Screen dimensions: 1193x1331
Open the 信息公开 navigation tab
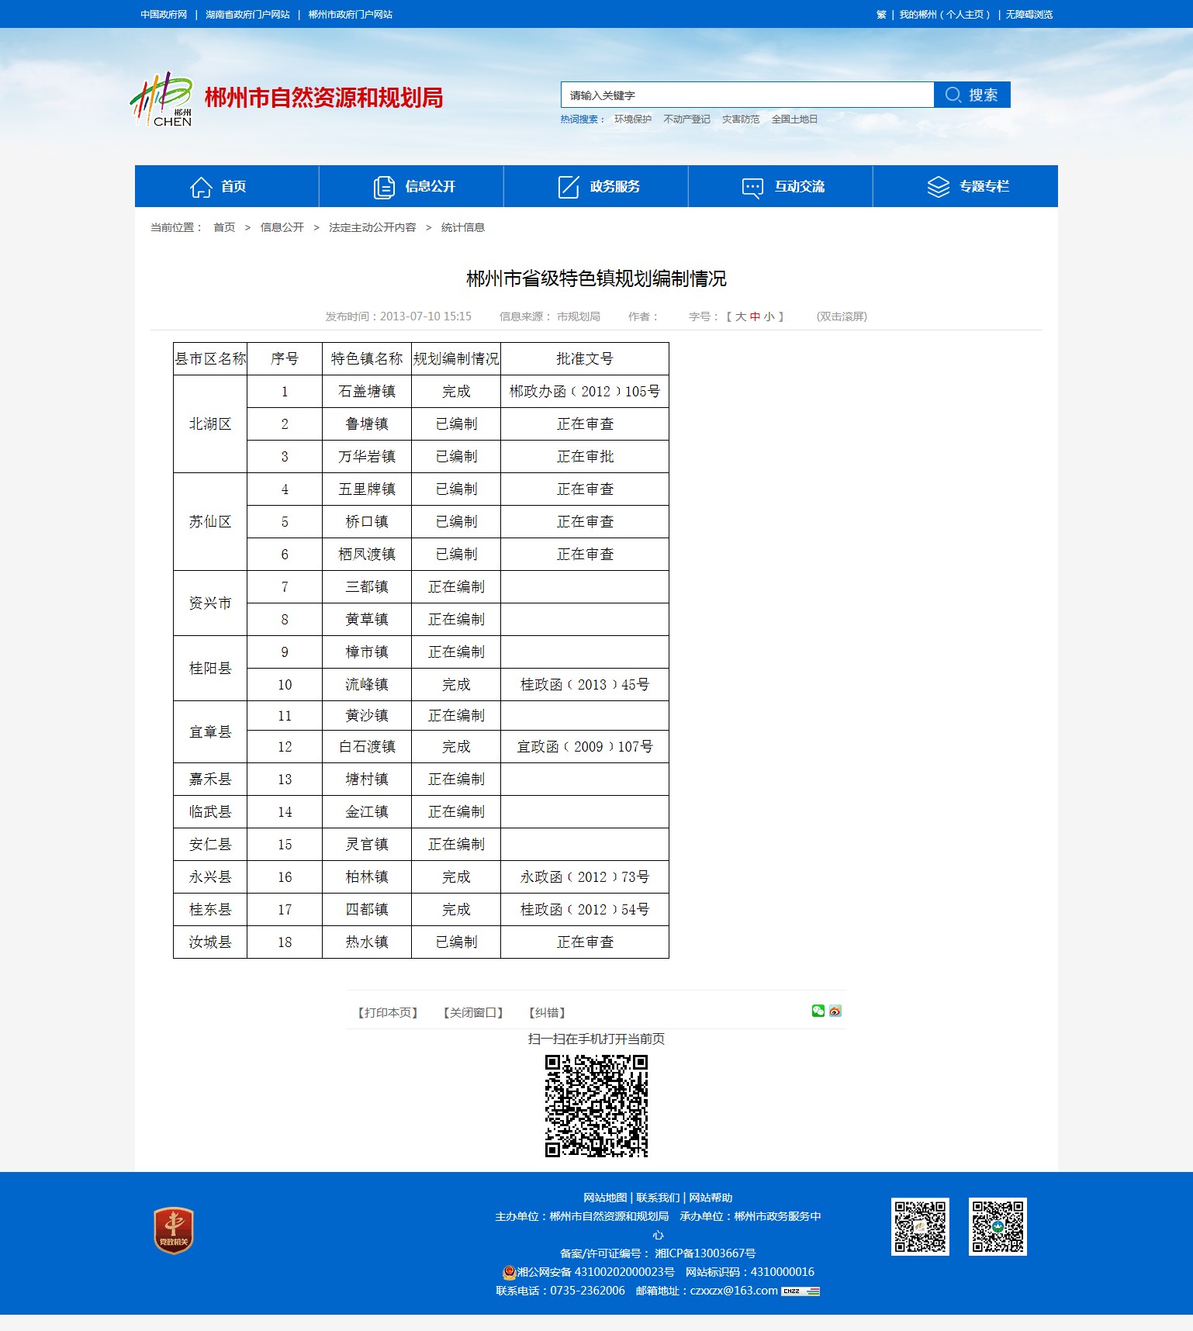click(411, 186)
